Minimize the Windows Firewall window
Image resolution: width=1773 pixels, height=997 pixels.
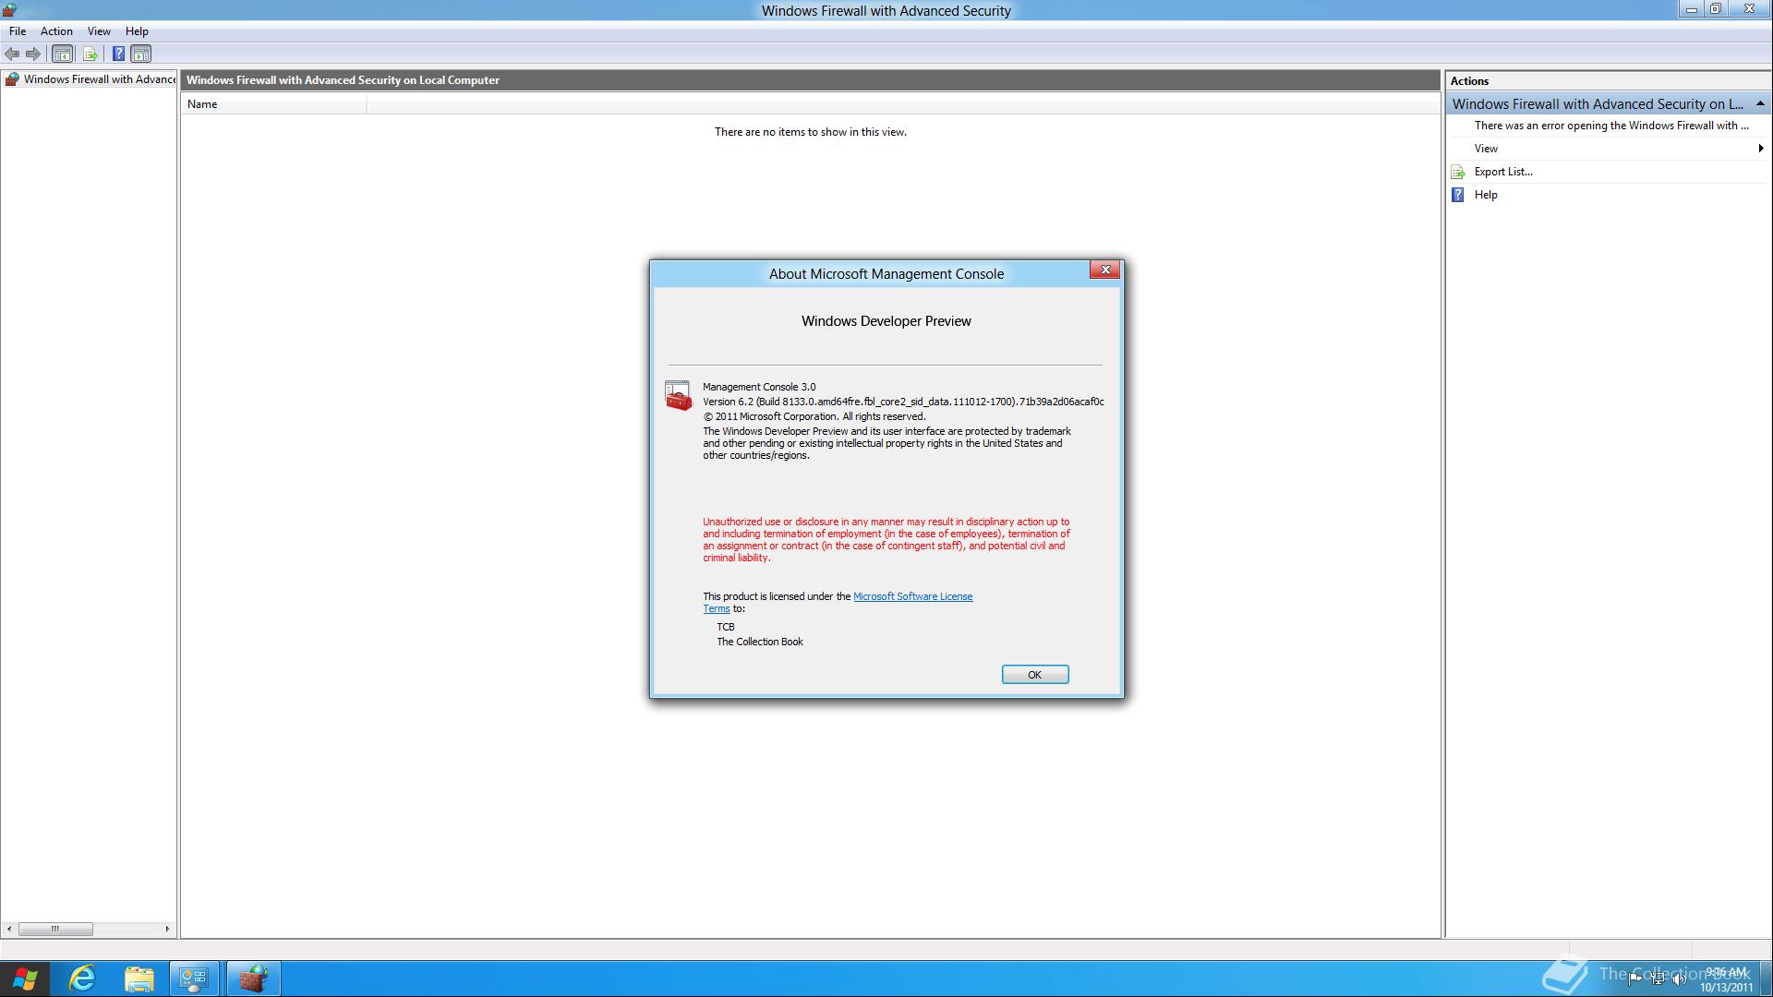(x=1691, y=9)
